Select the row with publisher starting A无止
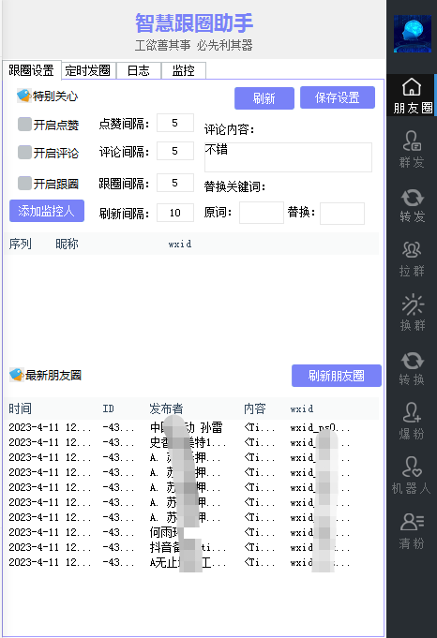437x638 pixels. point(192,562)
